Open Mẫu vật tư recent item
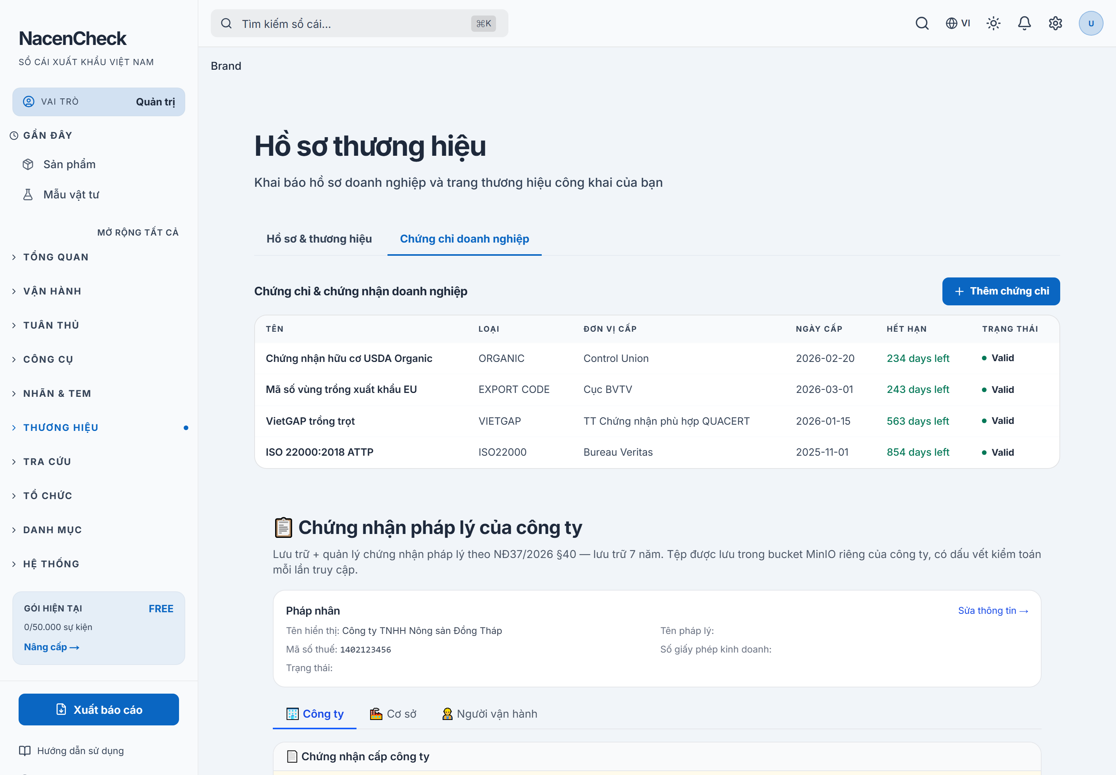The height and width of the screenshot is (775, 1116). tap(98, 195)
